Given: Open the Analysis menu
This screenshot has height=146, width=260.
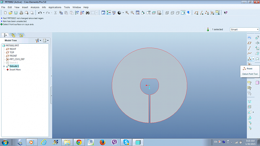Looking at the screenshot, I should coord(35,7).
